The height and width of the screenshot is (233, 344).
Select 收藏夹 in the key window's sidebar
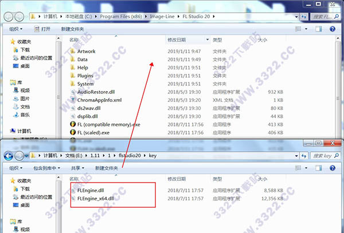click(21, 181)
